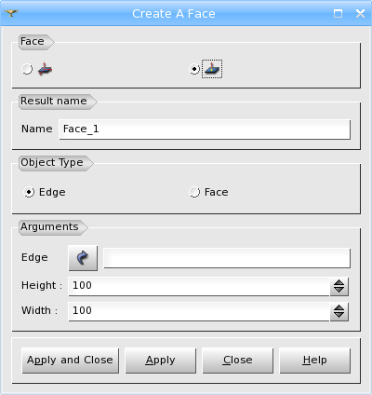Click the Height value field

pos(199,286)
